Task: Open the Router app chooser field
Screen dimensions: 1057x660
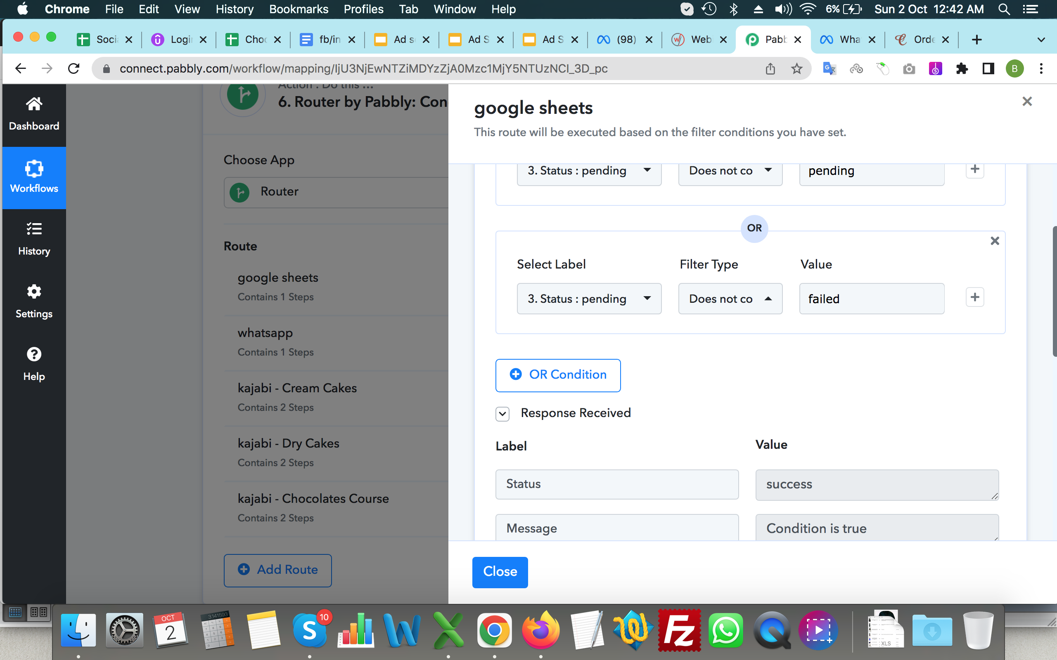Action: [x=337, y=192]
